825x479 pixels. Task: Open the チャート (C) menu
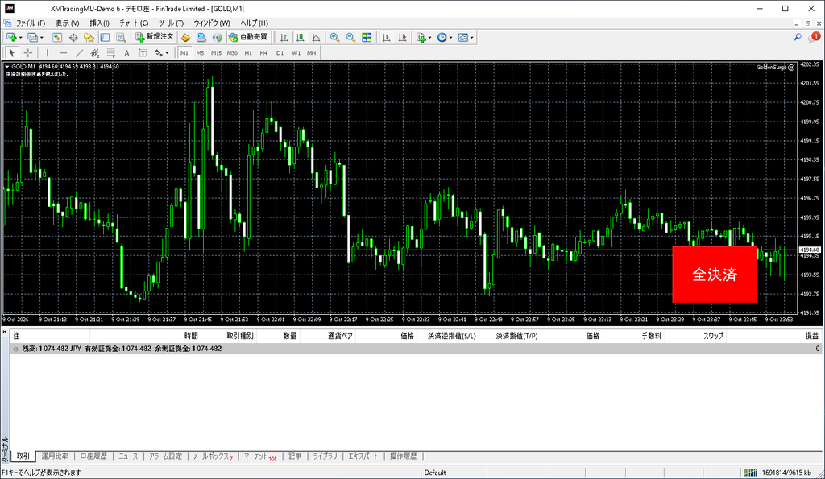pos(134,23)
